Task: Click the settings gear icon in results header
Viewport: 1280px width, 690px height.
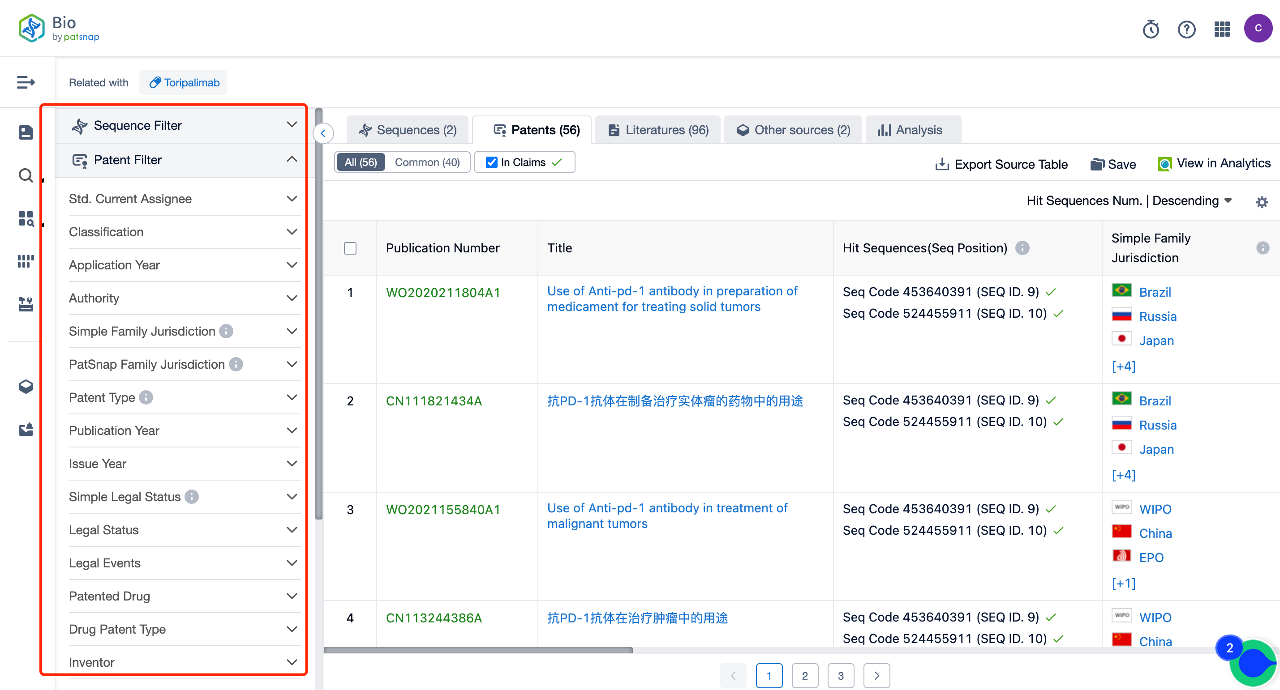Action: pos(1262,202)
